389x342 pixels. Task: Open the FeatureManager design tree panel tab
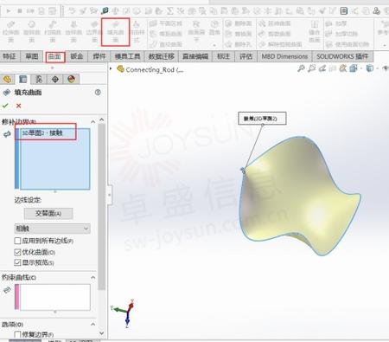7,79
